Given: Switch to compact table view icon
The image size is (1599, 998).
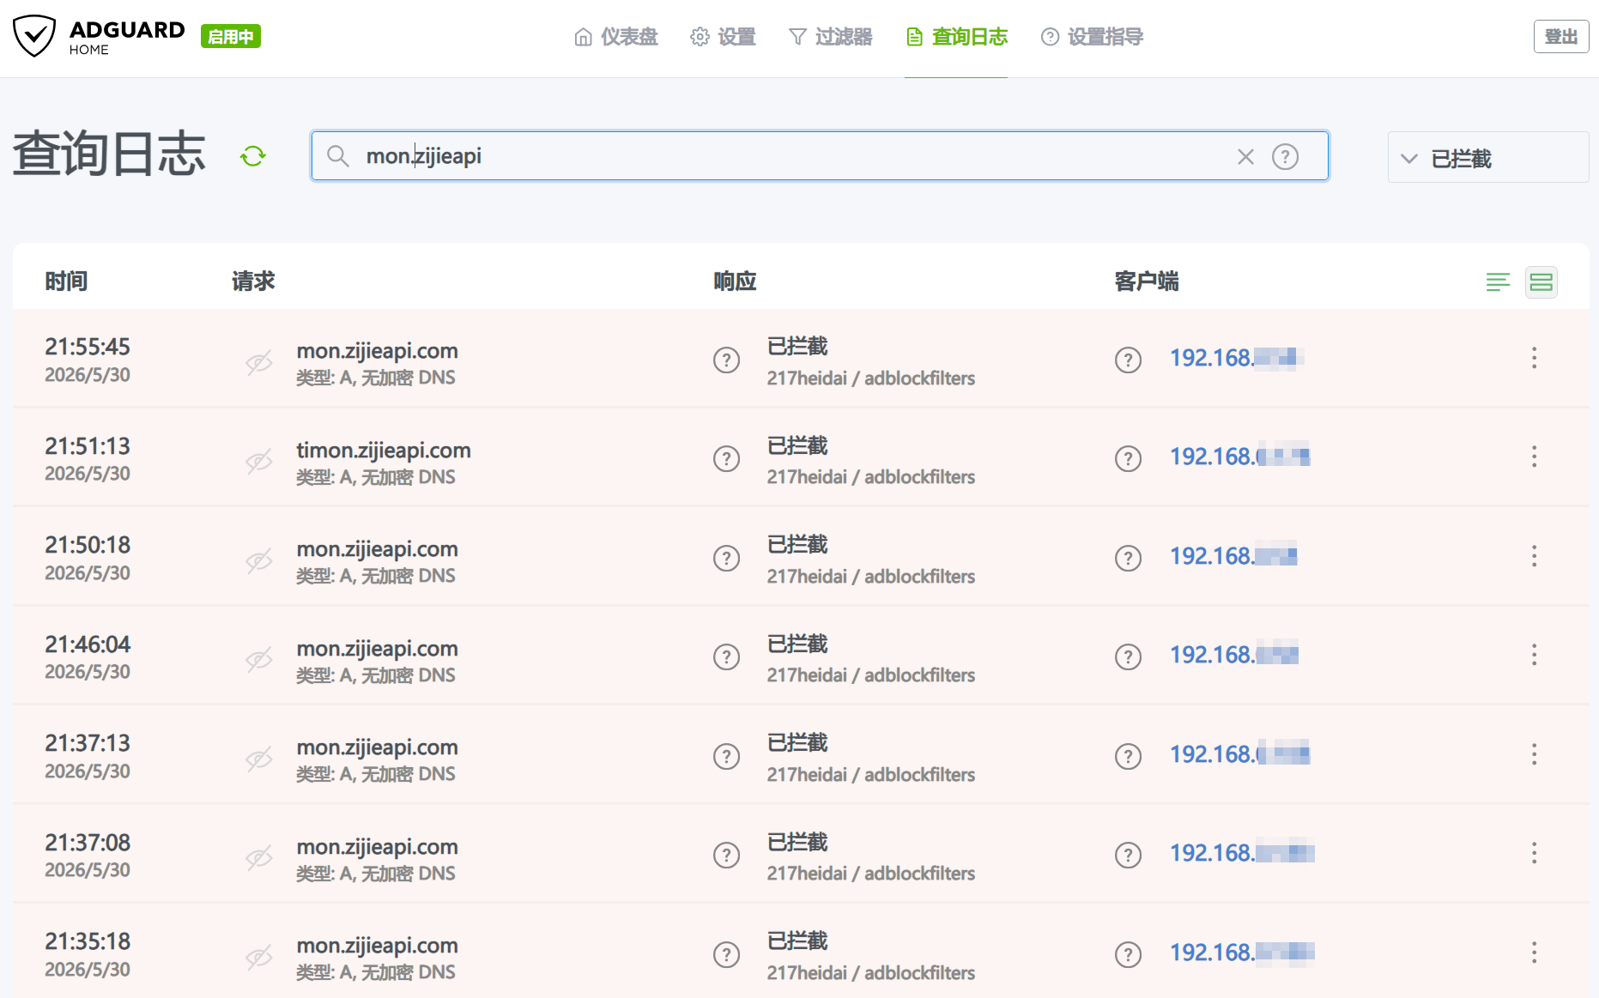Looking at the screenshot, I should pos(1498,281).
